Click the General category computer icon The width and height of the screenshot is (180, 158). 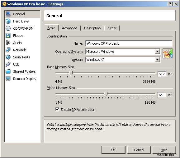click(8, 14)
